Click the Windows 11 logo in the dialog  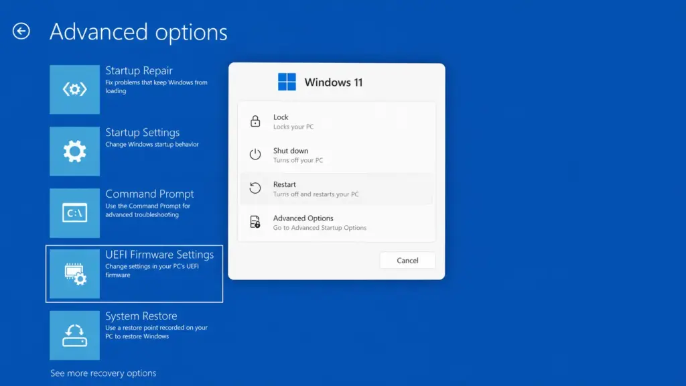287,82
